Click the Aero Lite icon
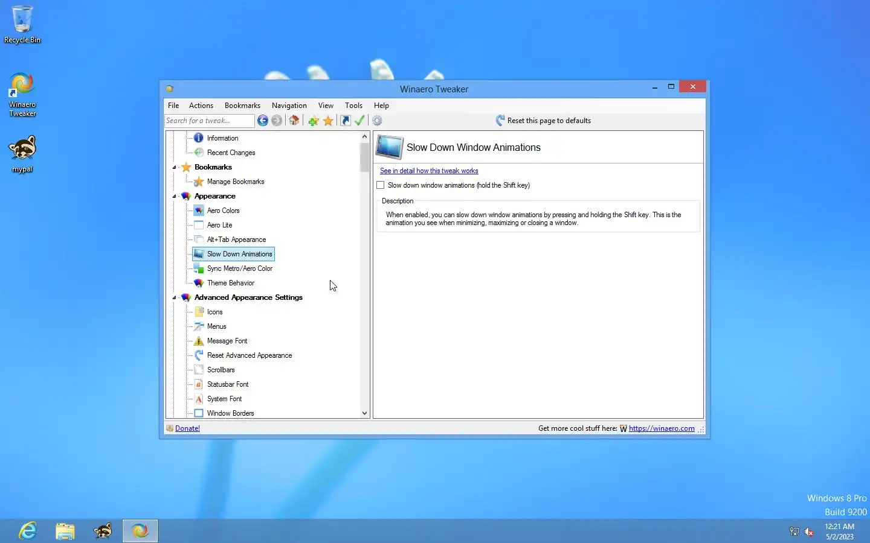870x543 pixels. (199, 225)
